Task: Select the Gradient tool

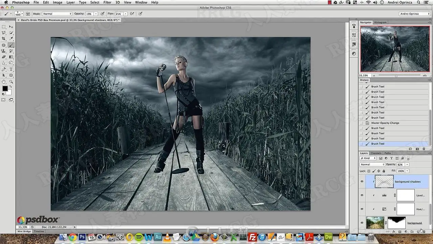Action: coord(11,57)
